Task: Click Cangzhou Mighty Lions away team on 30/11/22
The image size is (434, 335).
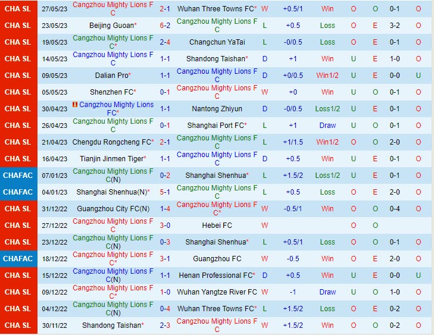Action: [x=217, y=325]
